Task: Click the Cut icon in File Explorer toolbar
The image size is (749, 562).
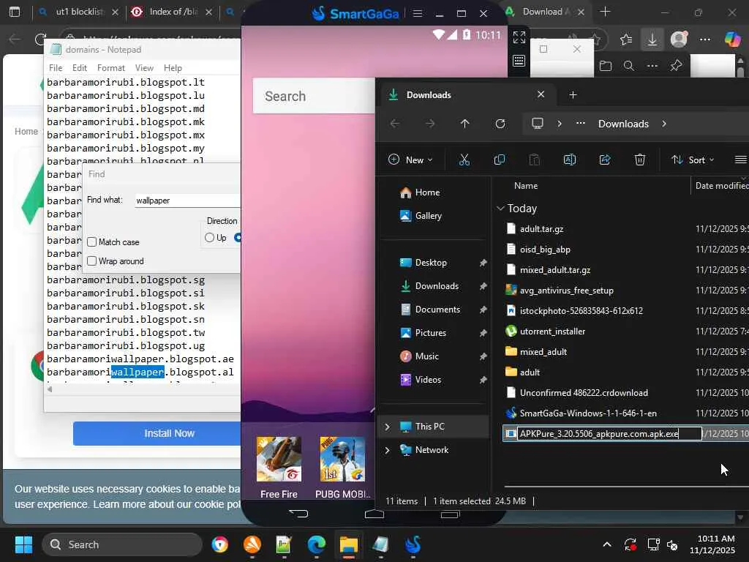Action: (464, 160)
